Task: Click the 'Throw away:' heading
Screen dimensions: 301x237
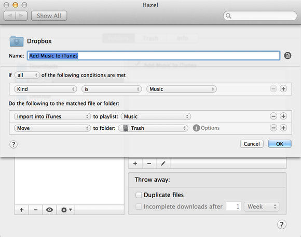Action: click(x=152, y=180)
